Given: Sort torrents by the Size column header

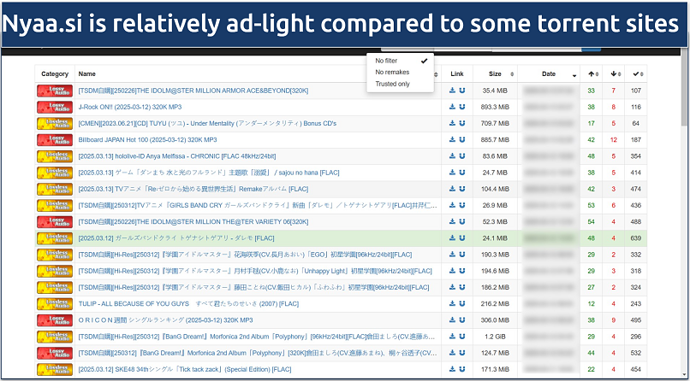Looking at the screenshot, I should [x=495, y=74].
